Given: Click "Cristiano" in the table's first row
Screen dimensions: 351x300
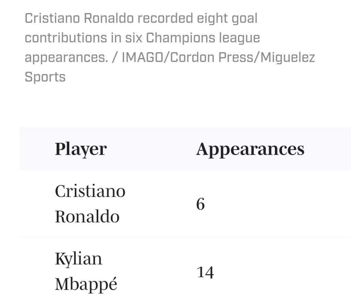Looking at the screenshot, I should pyautogui.click(x=90, y=191).
